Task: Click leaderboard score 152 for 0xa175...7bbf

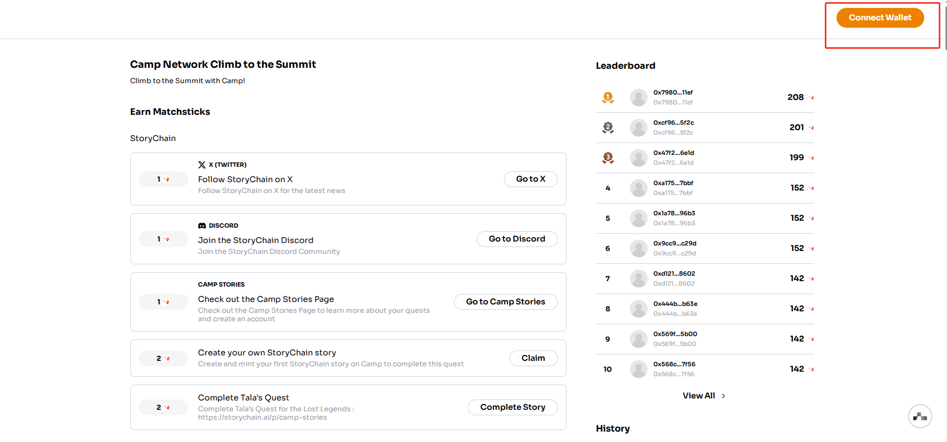Action: [797, 188]
